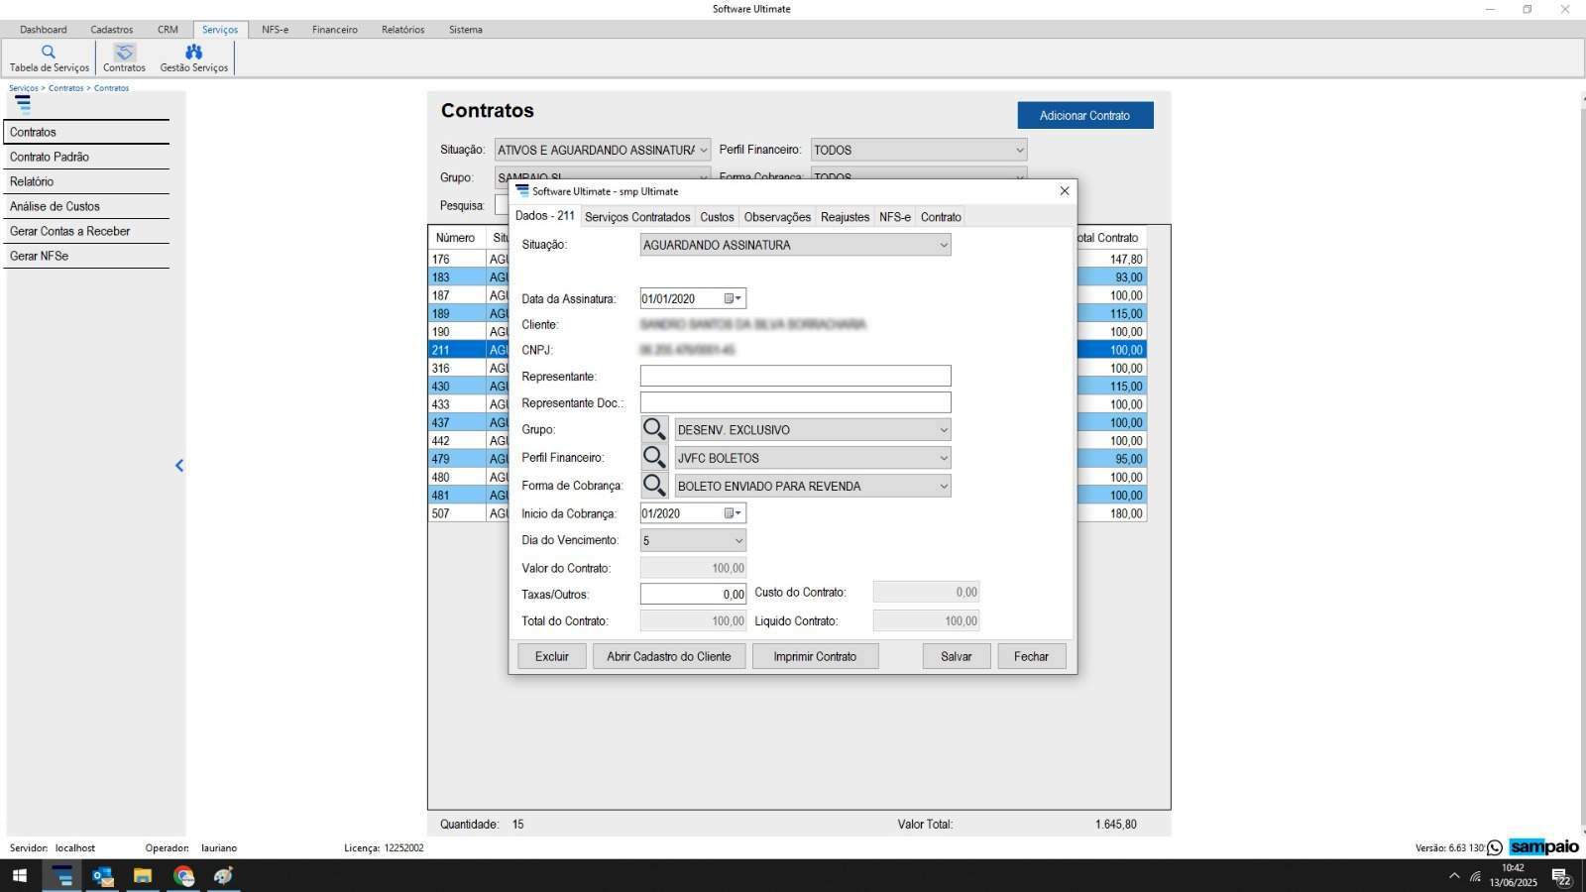Image resolution: width=1586 pixels, height=892 pixels.
Task: Click the Taxas/Outros input field
Action: (693, 594)
